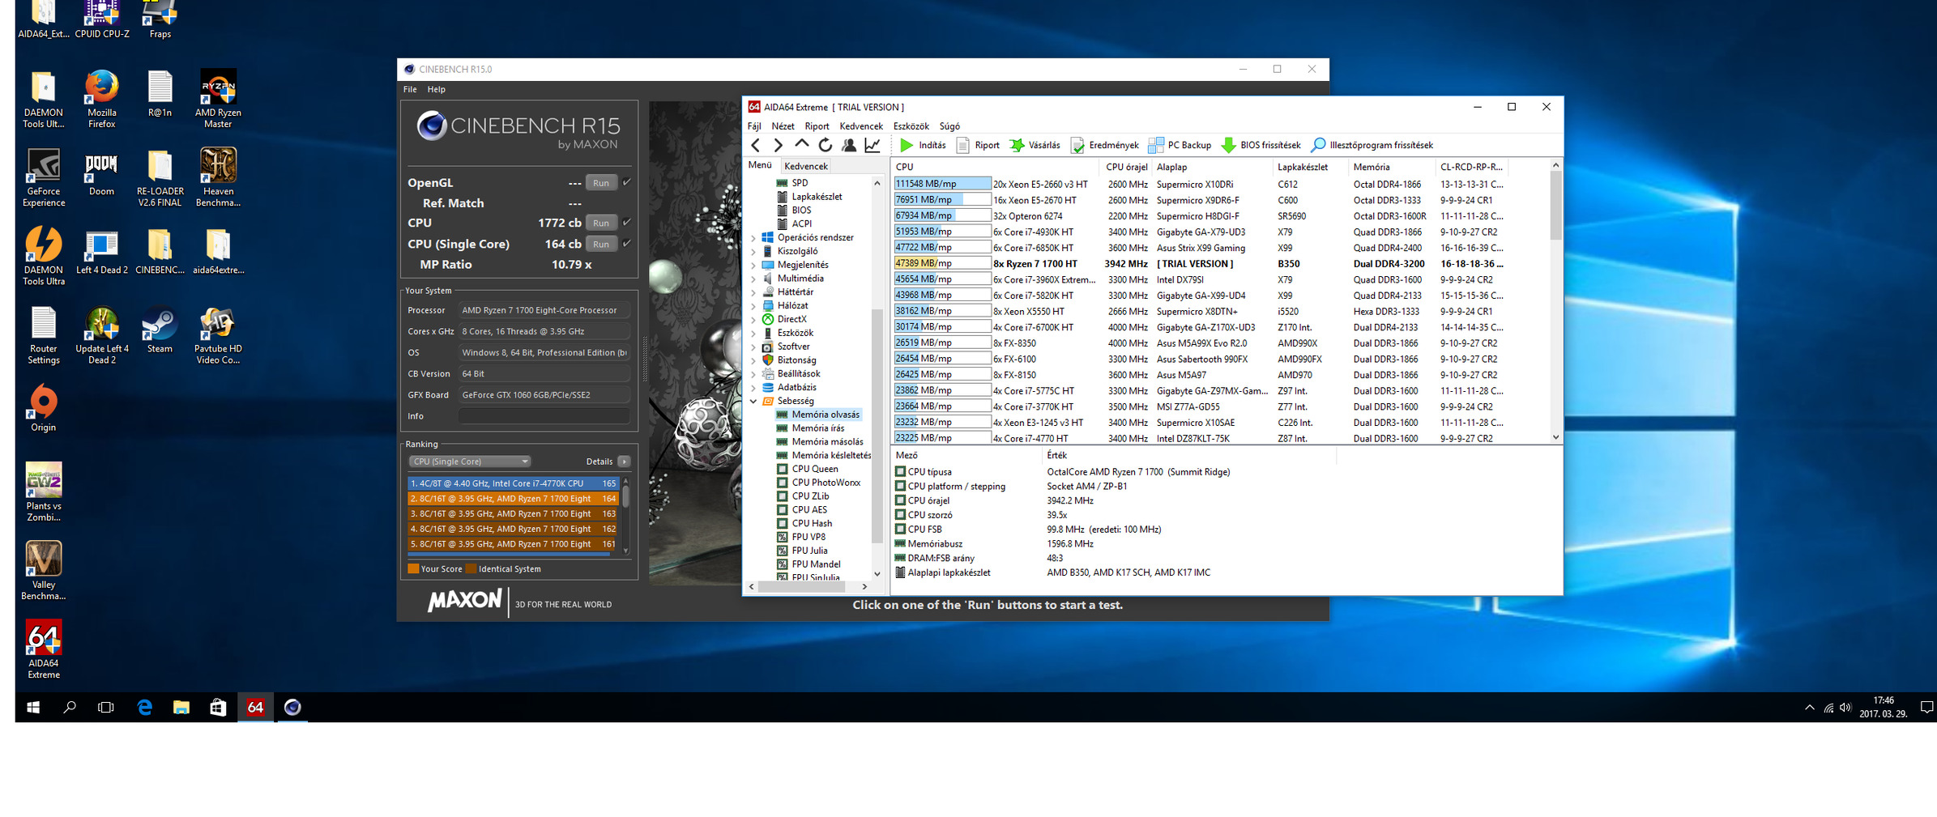1937x817 pixels.
Task: Open AIDA64 Nézet menu
Action: (783, 126)
